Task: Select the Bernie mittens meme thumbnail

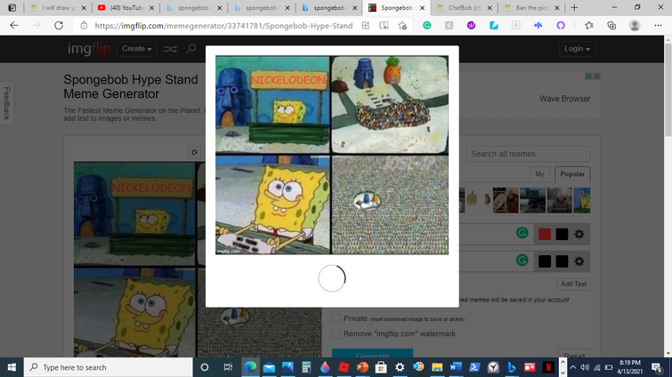Action: 559,200
